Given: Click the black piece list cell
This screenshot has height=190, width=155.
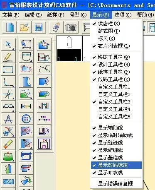Looking at the screenshot, I should (x=69, y=55).
